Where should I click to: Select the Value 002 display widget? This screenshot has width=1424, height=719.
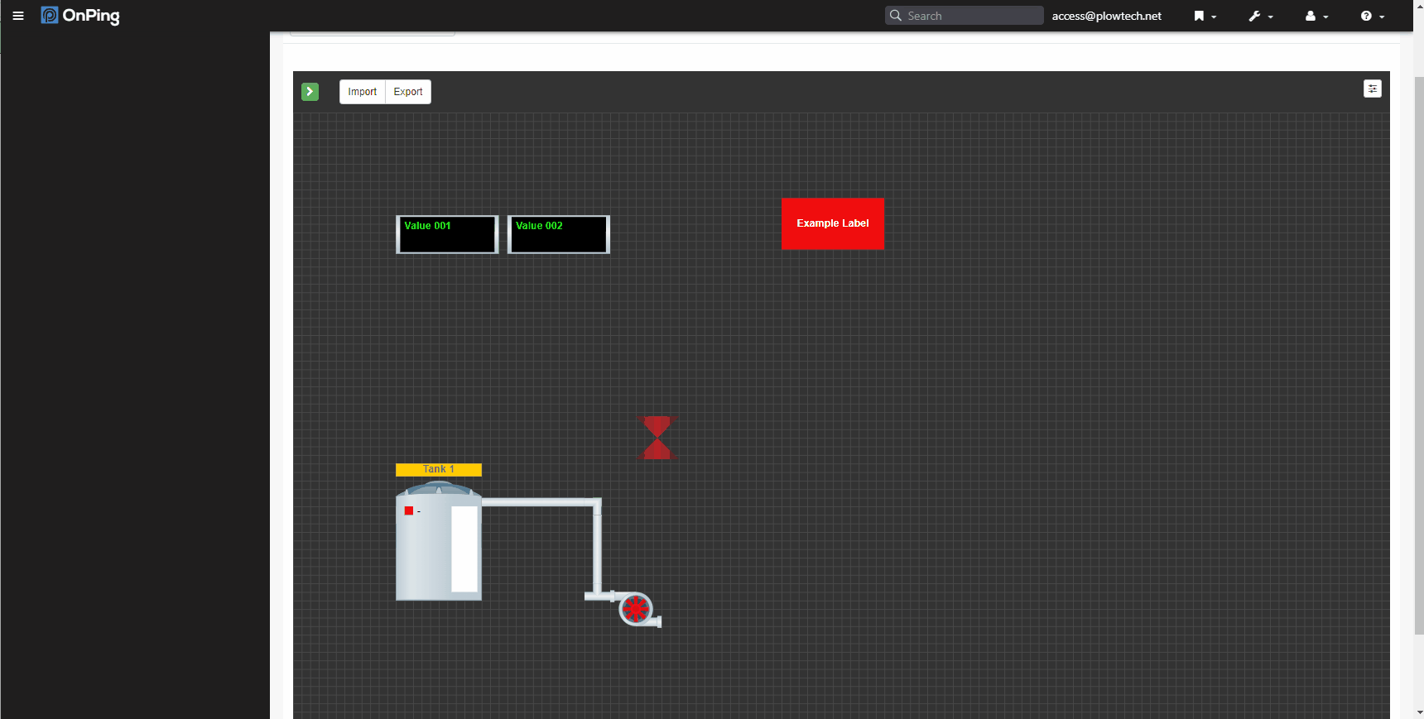point(559,234)
